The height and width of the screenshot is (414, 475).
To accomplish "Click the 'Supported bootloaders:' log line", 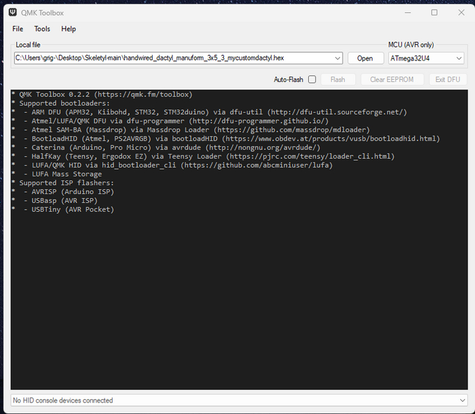I will pos(61,103).
